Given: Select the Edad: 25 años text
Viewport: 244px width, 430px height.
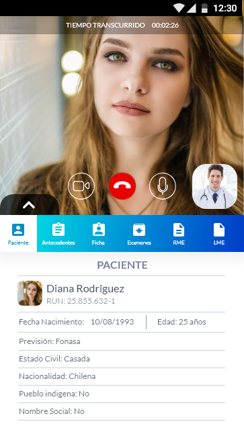Looking at the screenshot, I should point(181,322).
